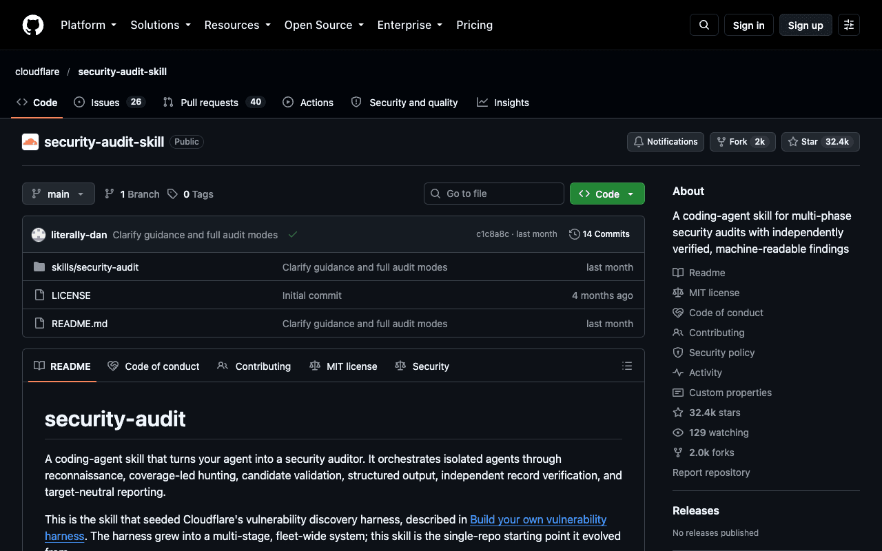Select the README file tab

pyautogui.click(x=62, y=366)
